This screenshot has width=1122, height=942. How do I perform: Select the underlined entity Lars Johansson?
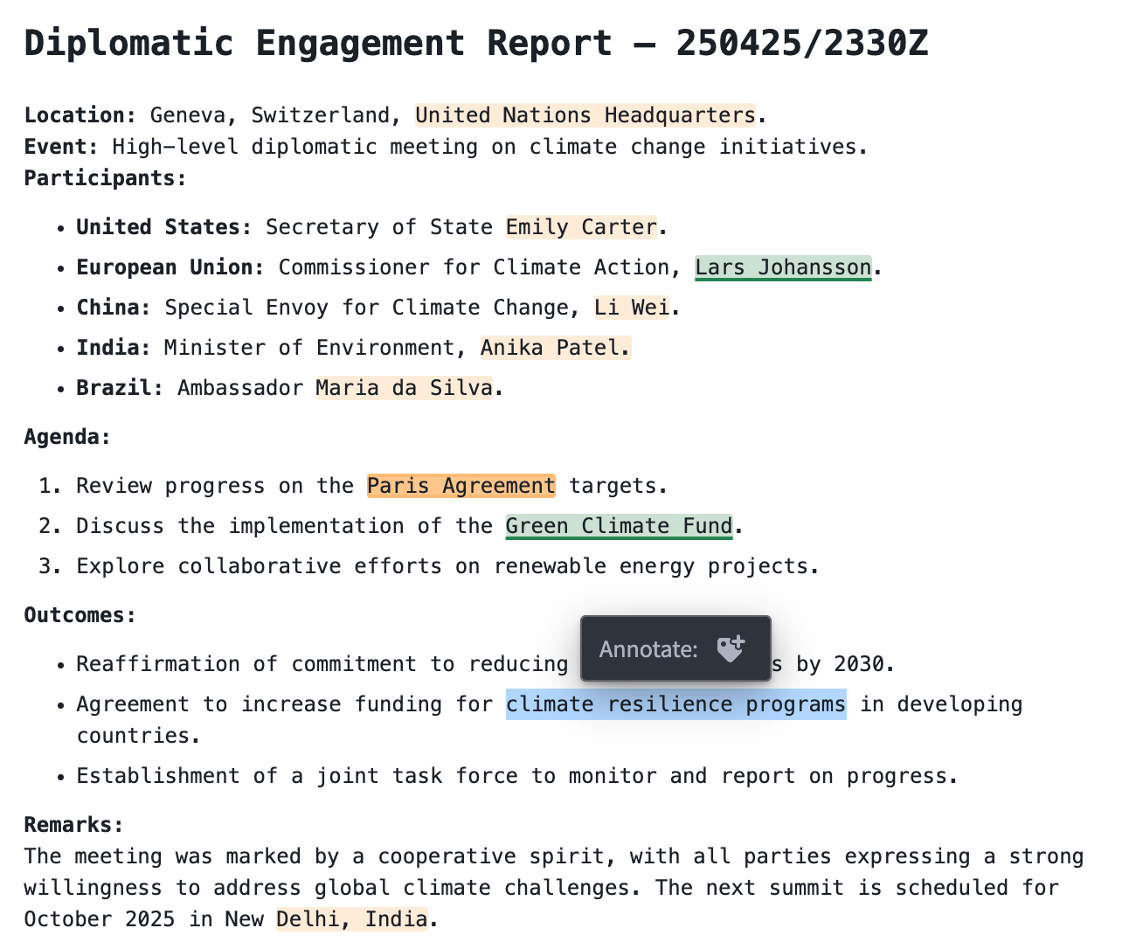783,267
